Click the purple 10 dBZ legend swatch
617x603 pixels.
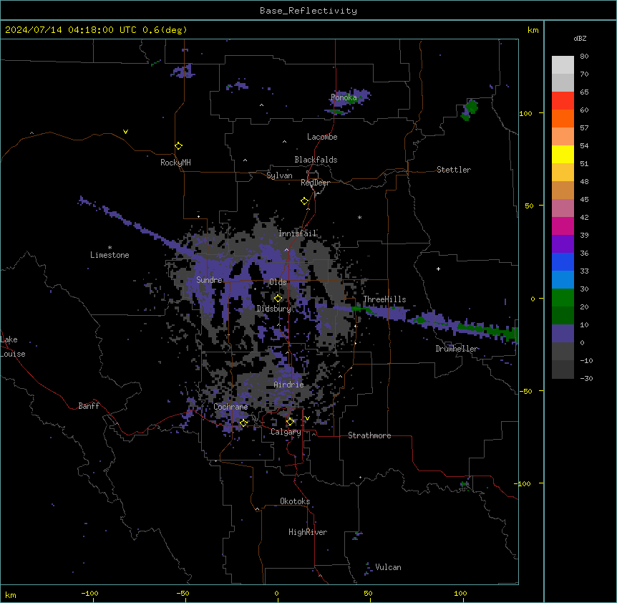click(x=563, y=334)
